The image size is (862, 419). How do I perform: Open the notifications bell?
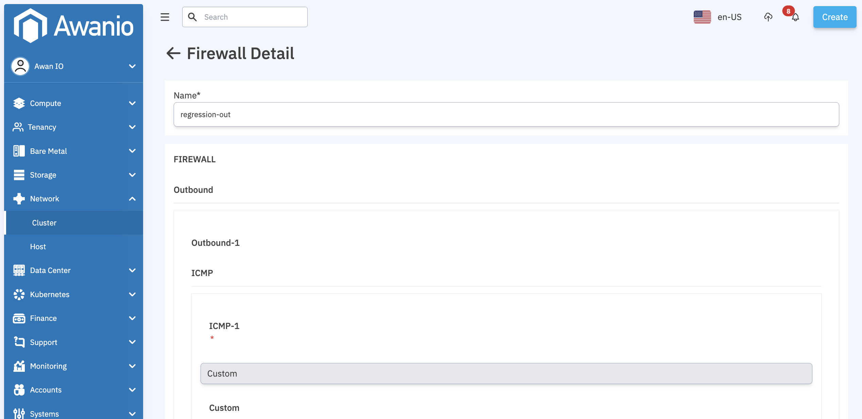tap(795, 17)
